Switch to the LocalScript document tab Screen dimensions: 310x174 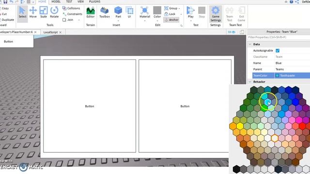click(50, 32)
